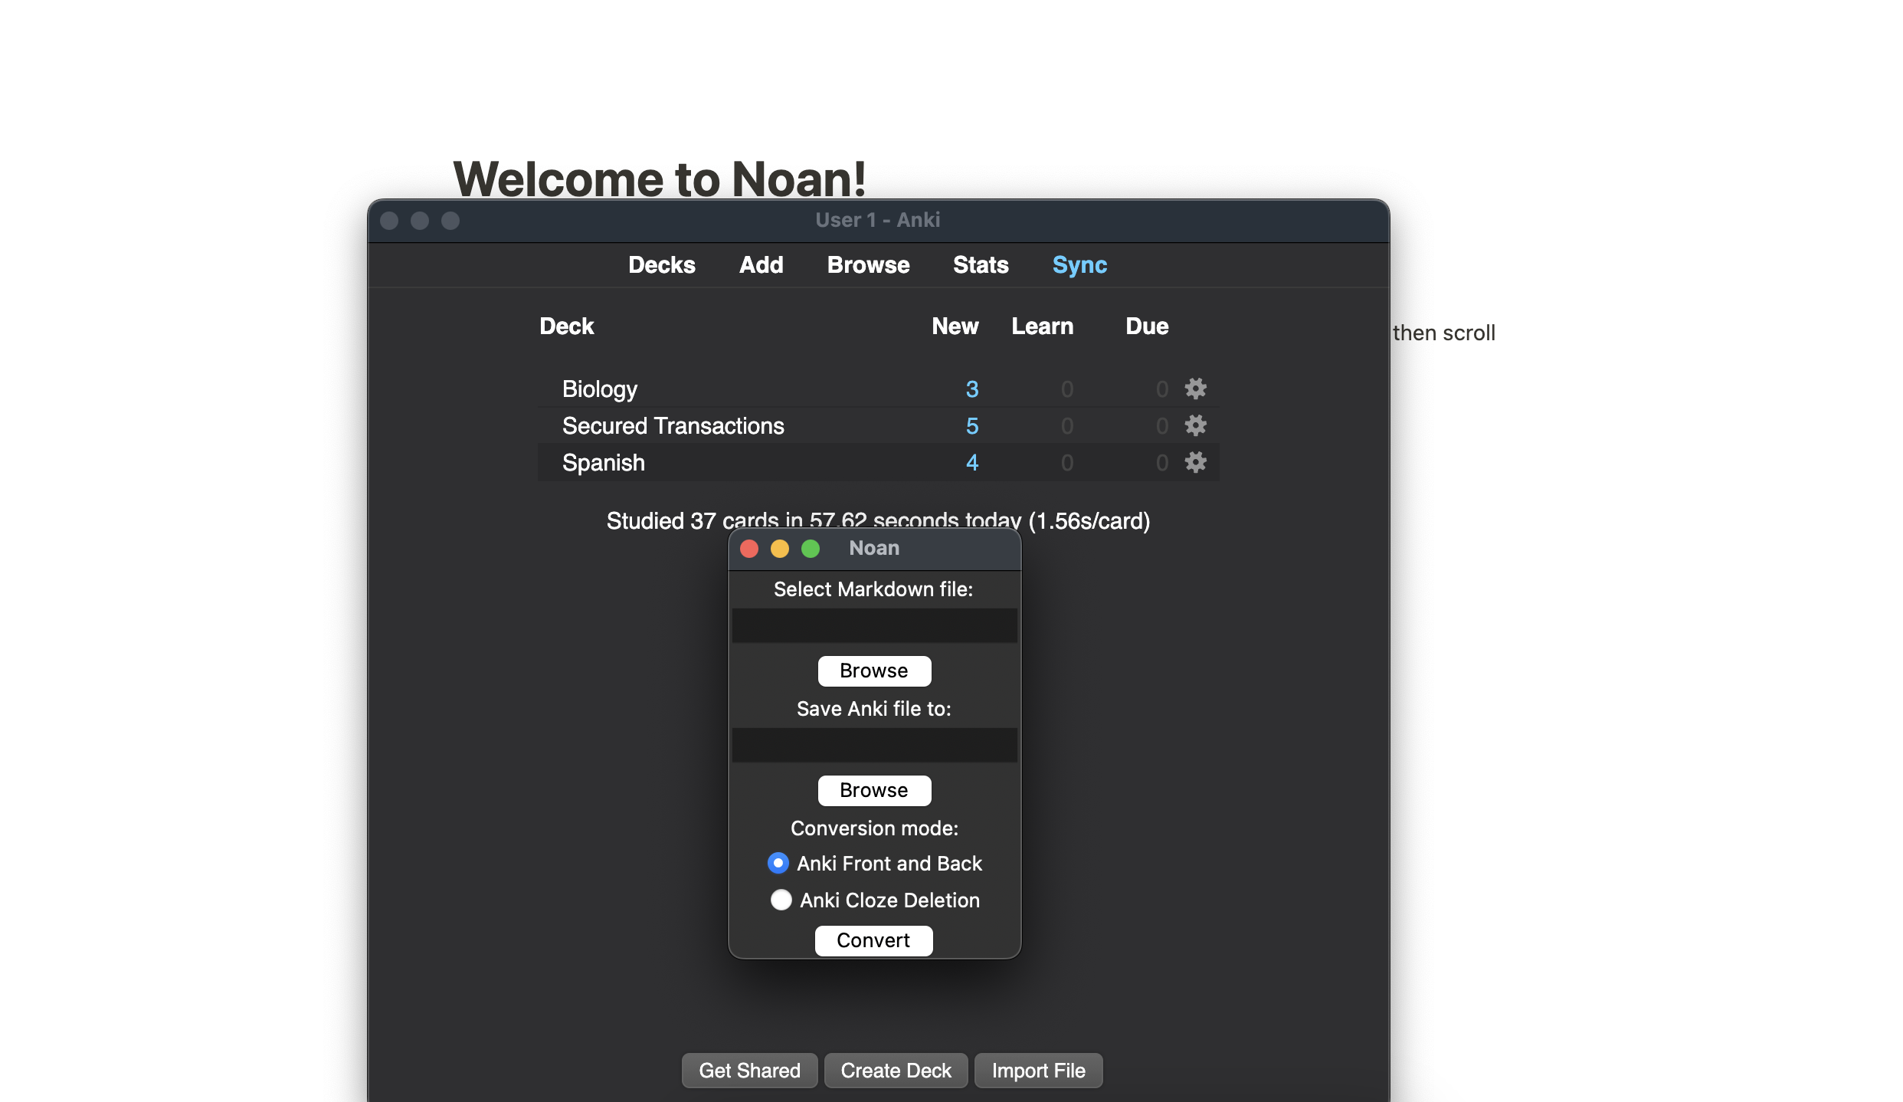The width and height of the screenshot is (1903, 1102).
Task: Select Anki Front and Back mode
Action: coord(778,863)
